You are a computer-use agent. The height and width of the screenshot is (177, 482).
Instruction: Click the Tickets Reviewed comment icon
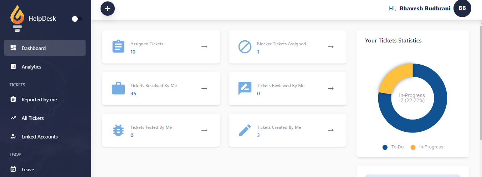point(245,88)
